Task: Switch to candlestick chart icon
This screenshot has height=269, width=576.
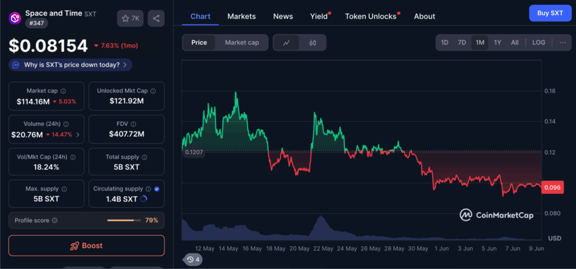Action: [312, 43]
